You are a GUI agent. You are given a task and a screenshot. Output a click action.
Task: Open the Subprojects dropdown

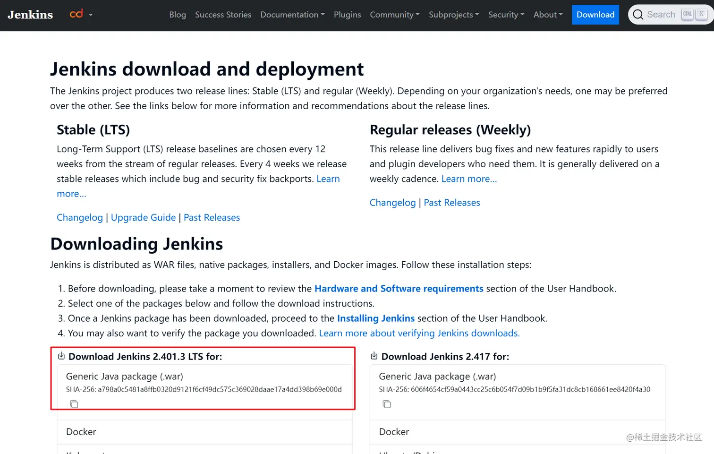click(453, 15)
